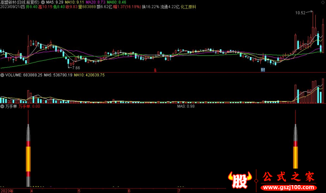This screenshot has width=326, height=193.
Task: Click the red 万手单: 0.00 value
Action: (x=29, y=106)
